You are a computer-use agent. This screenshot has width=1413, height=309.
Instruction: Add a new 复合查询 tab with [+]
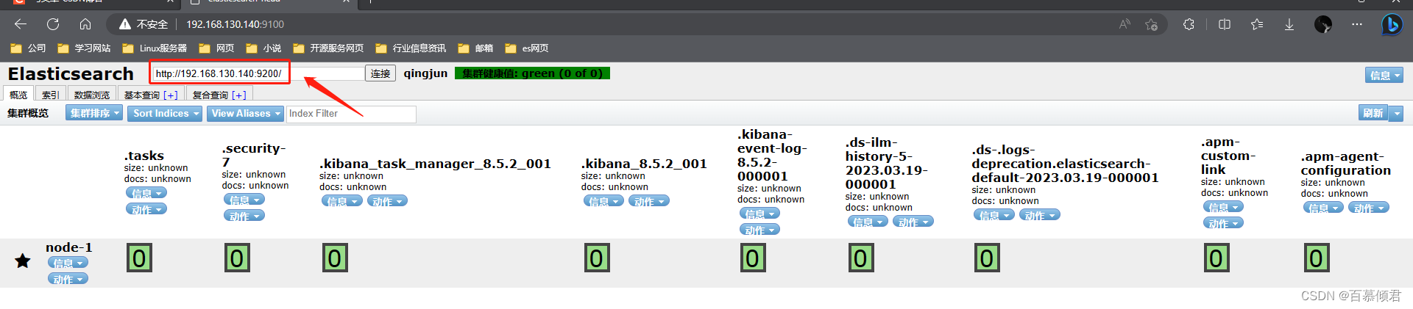coord(239,95)
